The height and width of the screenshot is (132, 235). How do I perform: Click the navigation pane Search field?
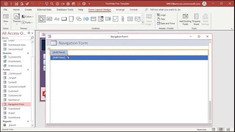coord(16,38)
